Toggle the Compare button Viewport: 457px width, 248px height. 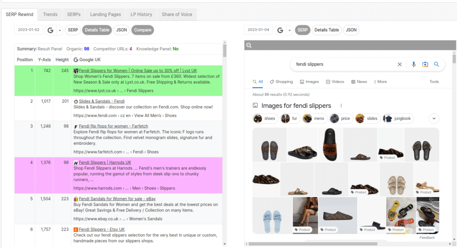point(142,30)
